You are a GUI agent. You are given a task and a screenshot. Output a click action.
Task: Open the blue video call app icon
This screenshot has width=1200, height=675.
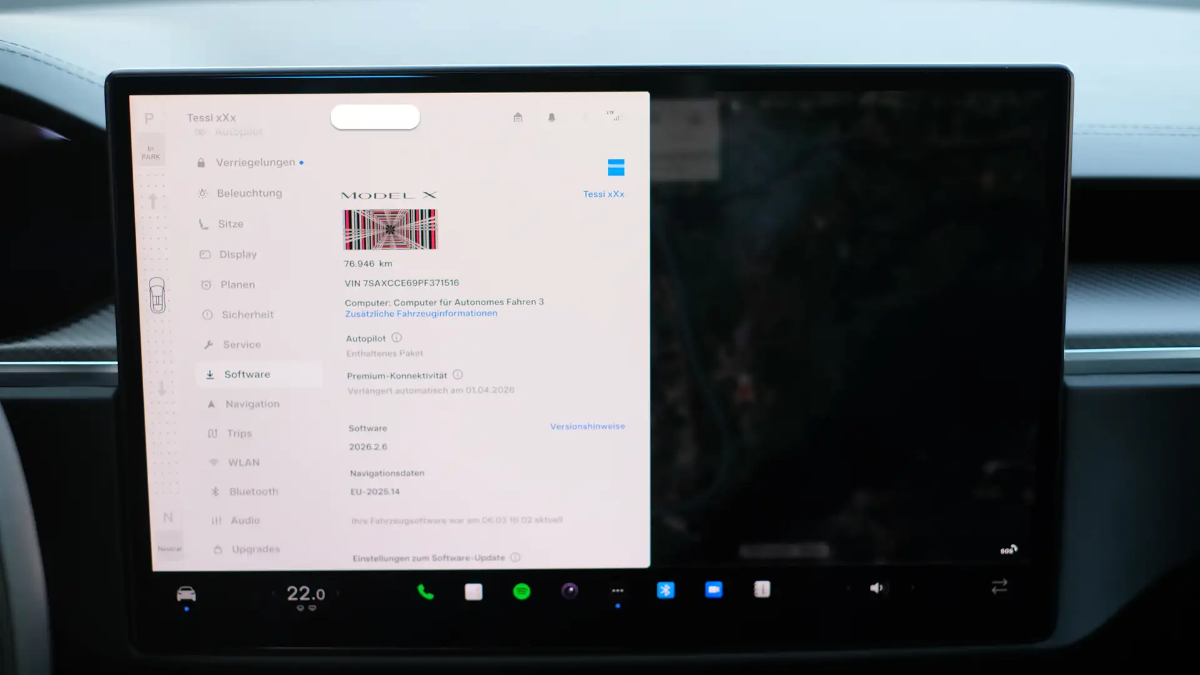pos(713,589)
